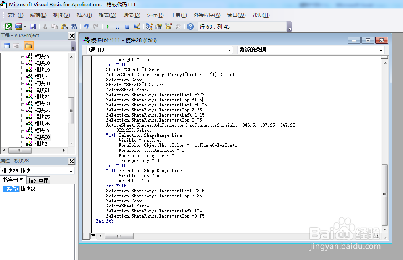The width and height of the screenshot is (403, 260).
Task: Click the Redo arrow icon
Action: [x=96, y=27]
